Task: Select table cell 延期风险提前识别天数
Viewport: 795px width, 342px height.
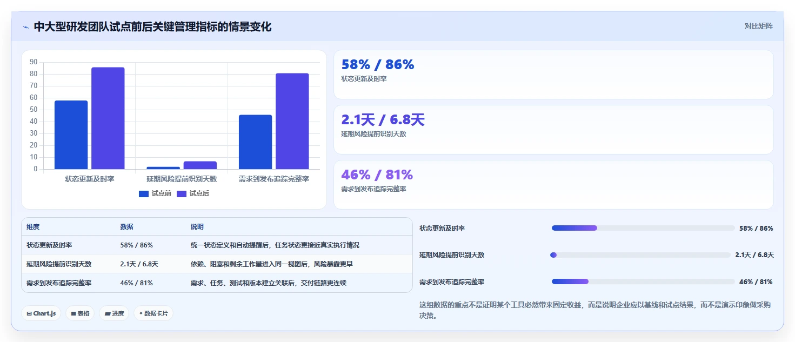Action: [x=59, y=264]
